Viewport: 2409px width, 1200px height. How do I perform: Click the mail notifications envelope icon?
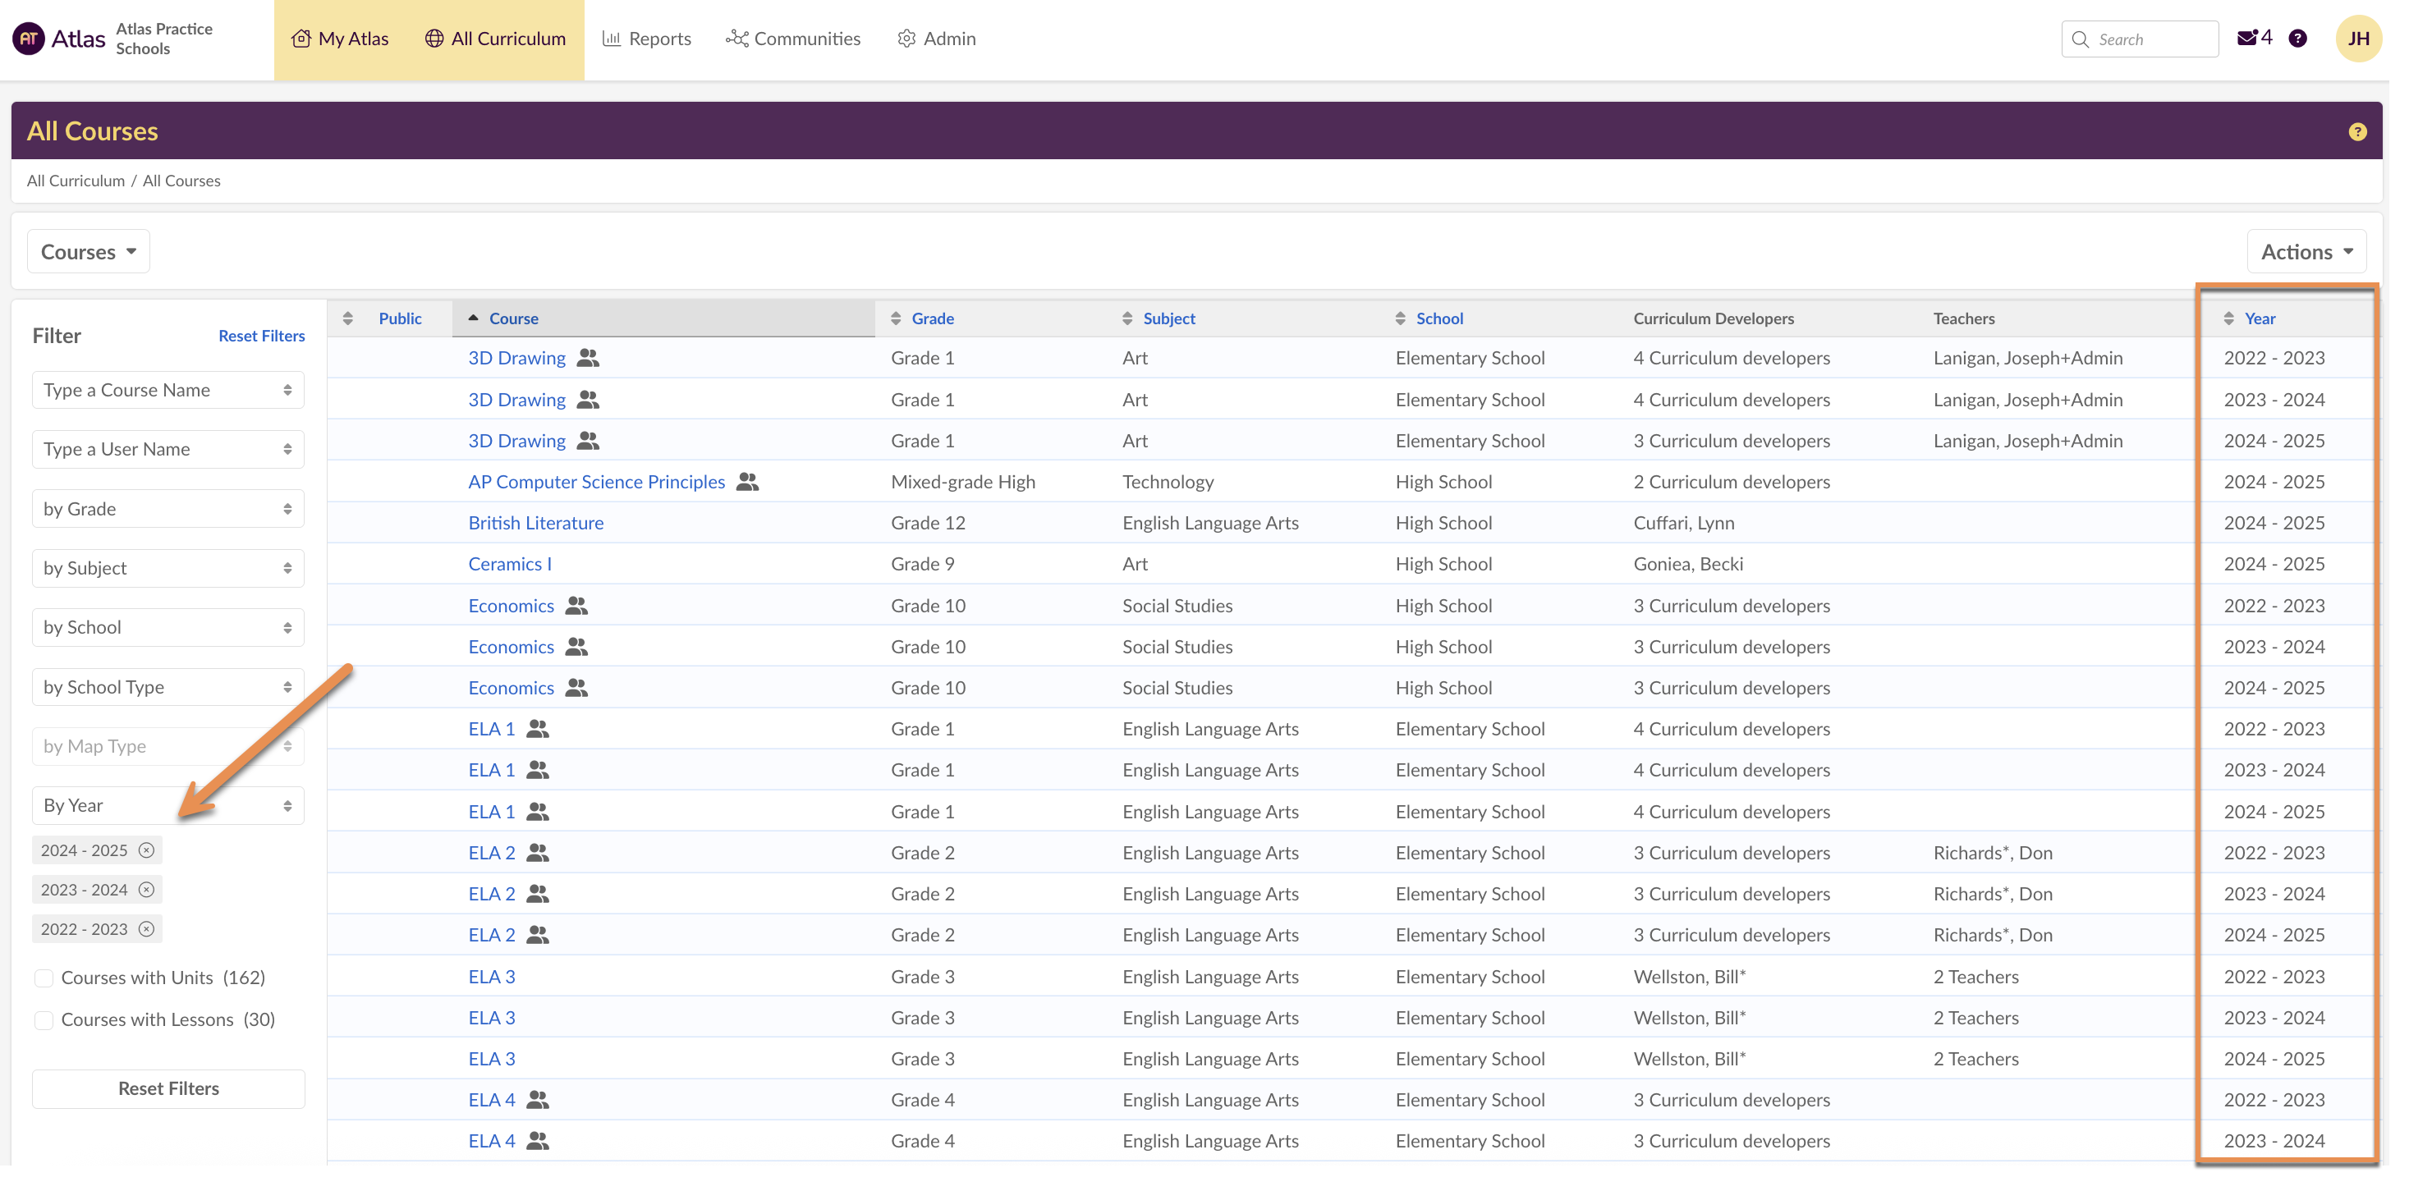click(2246, 39)
